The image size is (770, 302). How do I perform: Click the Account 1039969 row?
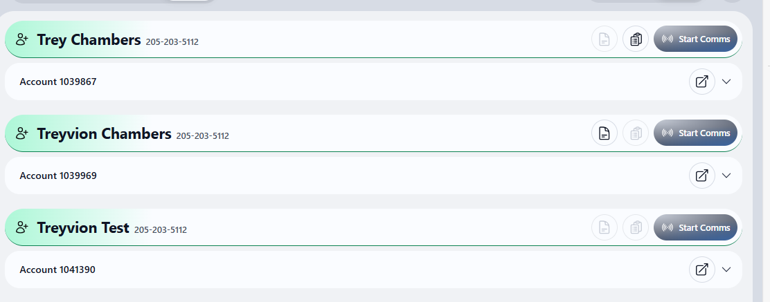click(x=373, y=176)
